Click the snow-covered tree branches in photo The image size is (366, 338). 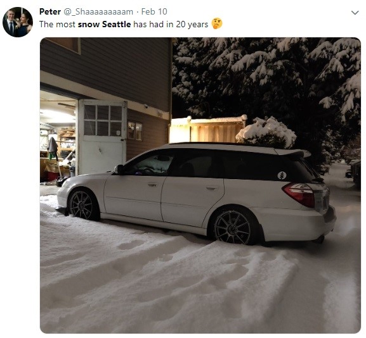(x=266, y=77)
